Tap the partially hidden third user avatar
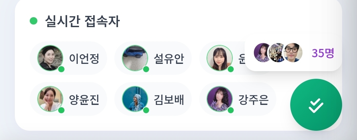Screen dimensions: 357x140 coord(219,58)
